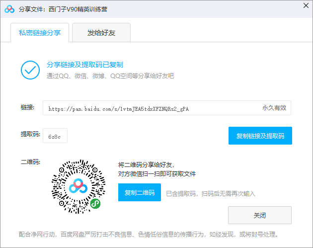Screen dimensions: 313x248
Task: Switch to the 发给好友 tab
Action: point(101,33)
